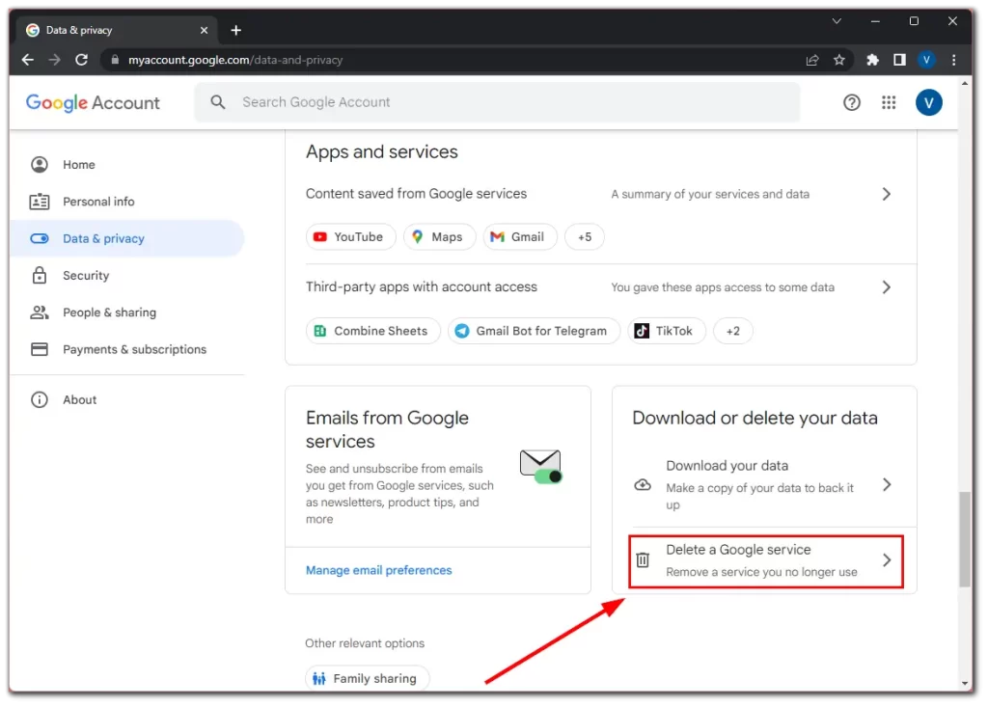Open Third-party apps with account access

(x=600, y=287)
